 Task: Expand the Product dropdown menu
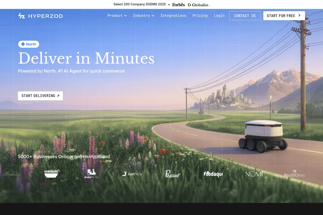[x=117, y=16]
